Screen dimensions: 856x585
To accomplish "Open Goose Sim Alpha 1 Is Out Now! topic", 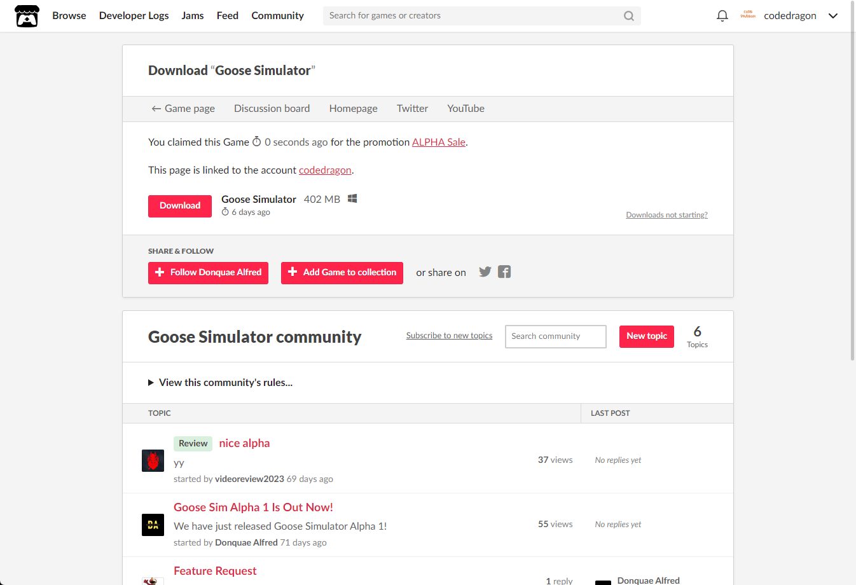I will coord(254,507).
